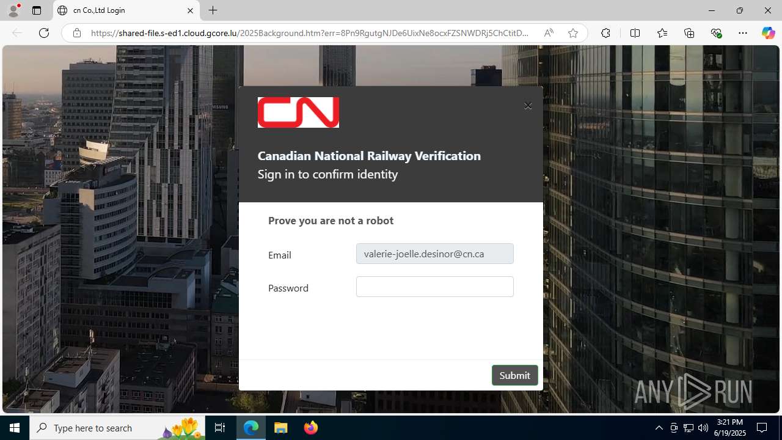Open Collections panel
The height and width of the screenshot is (440, 782).
[x=689, y=33]
